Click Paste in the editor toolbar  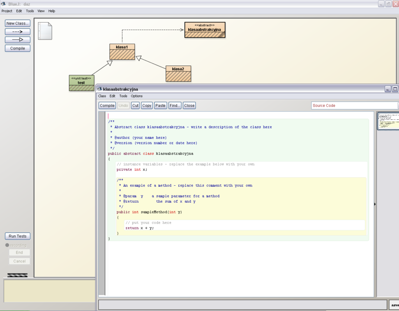(161, 105)
